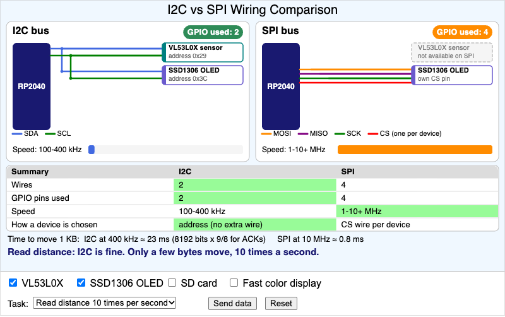Click the SPI bus panel heading
This screenshot has height=317, width=505.
tap(280, 30)
